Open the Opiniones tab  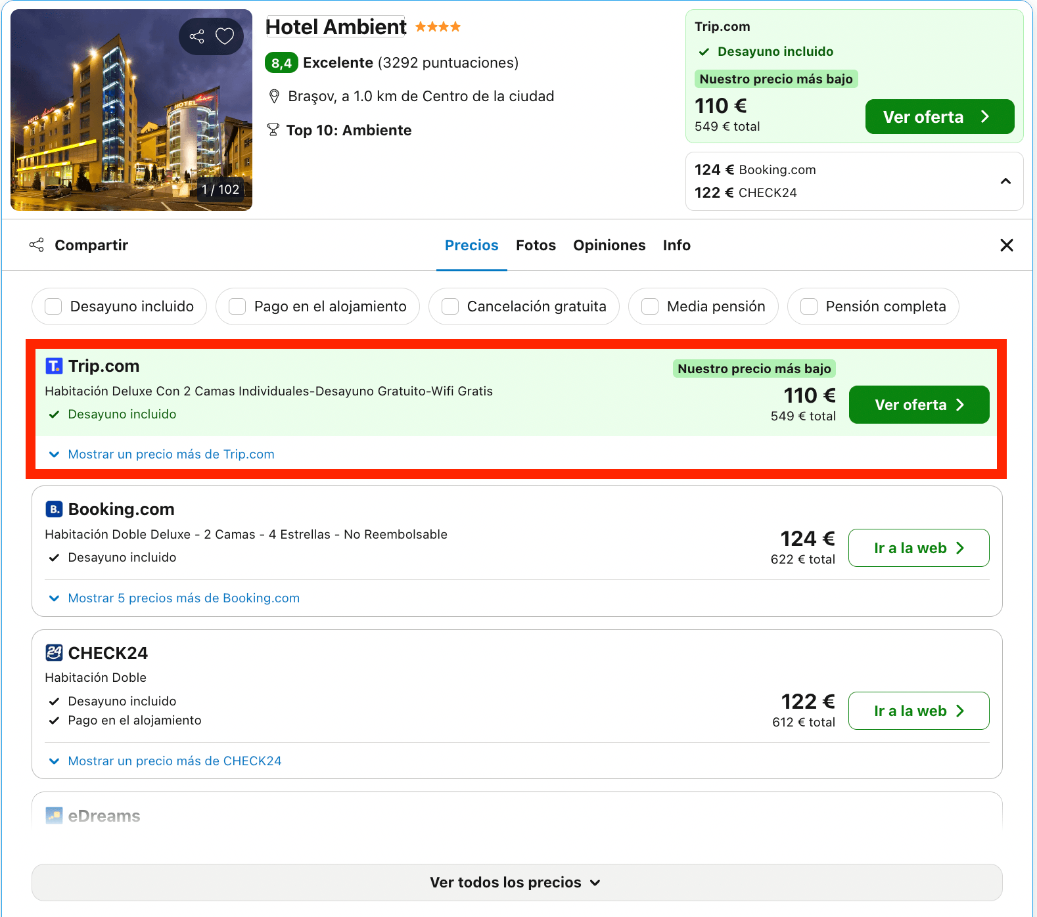pyautogui.click(x=609, y=245)
